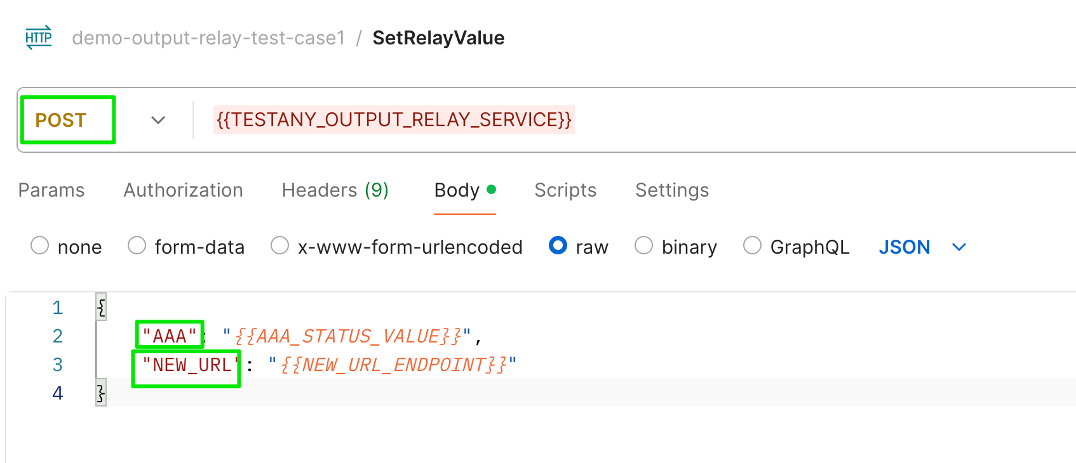The width and height of the screenshot is (1076, 463).
Task: Select the POST method selector
Action: point(60,120)
